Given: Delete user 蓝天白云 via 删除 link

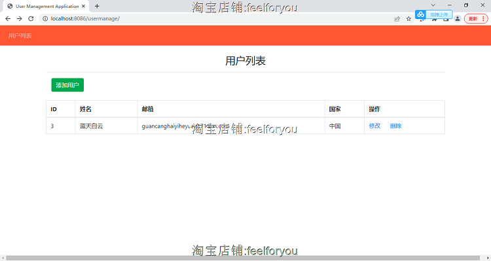Looking at the screenshot, I should pyautogui.click(x=395, y=126).
